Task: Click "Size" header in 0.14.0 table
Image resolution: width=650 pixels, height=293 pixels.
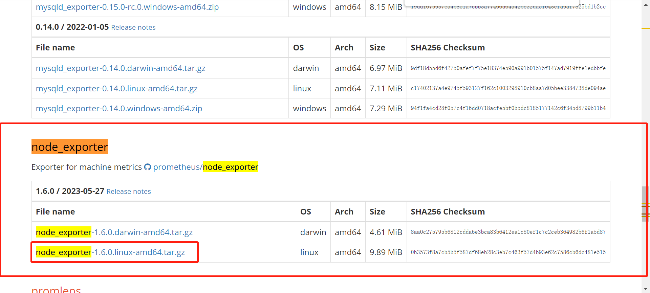Action: click(x=377, y=48)
